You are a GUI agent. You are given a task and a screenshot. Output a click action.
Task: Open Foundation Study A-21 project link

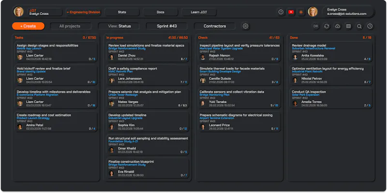point(124,141)
